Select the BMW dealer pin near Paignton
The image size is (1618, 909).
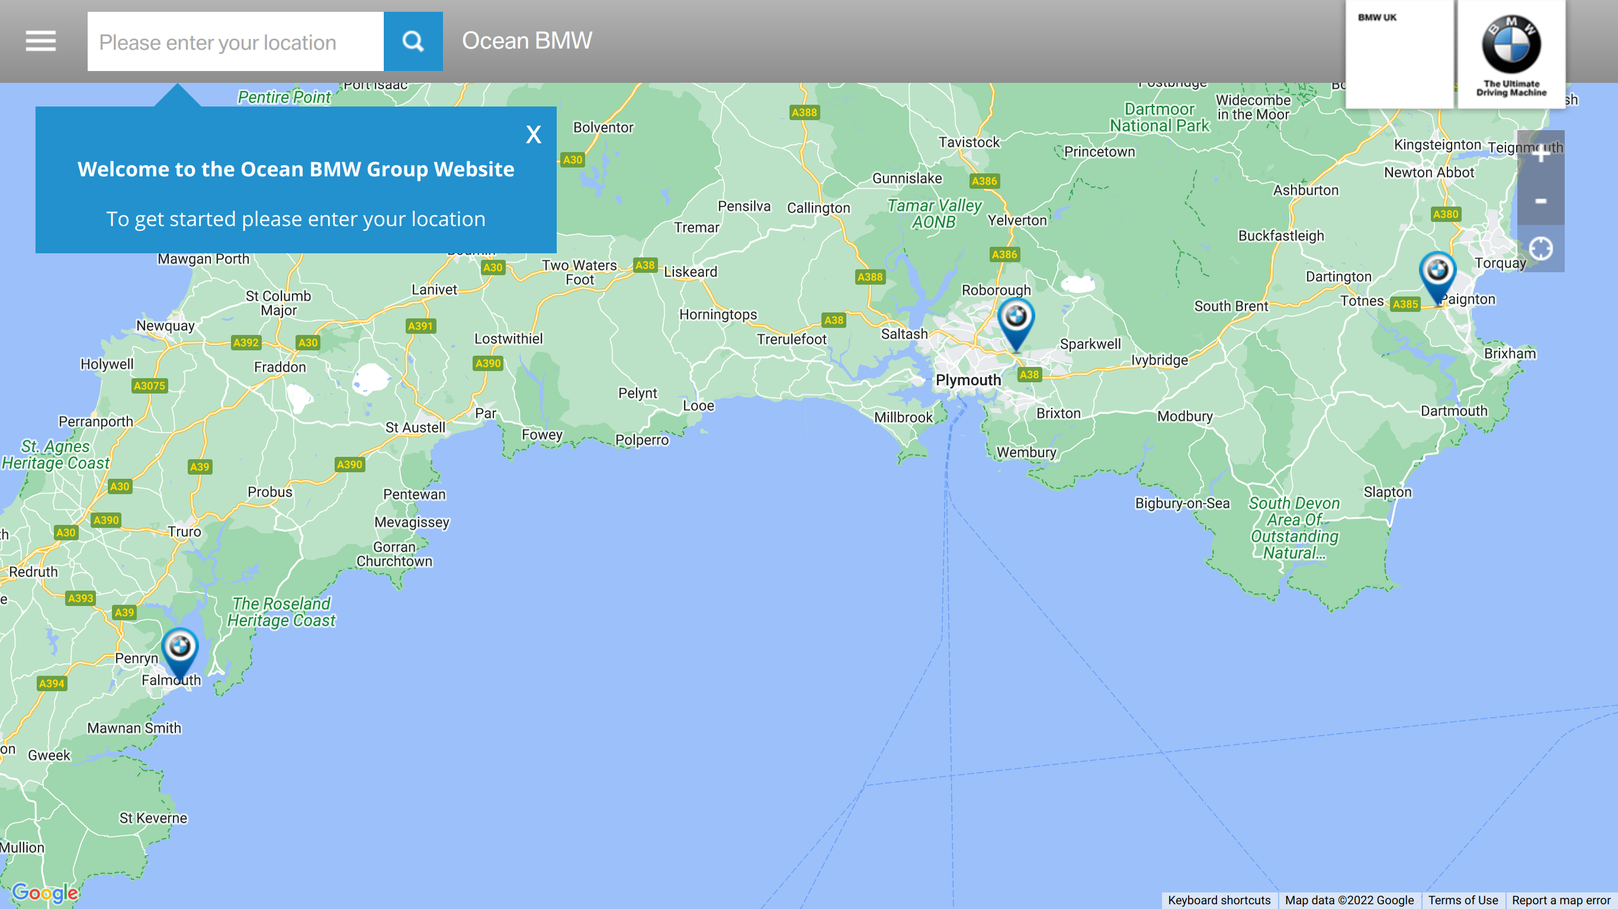[1438, 278]
